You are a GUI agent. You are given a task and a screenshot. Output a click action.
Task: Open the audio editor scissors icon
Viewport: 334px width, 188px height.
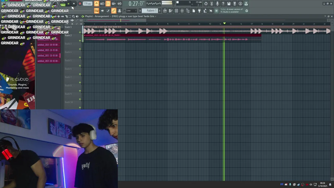(212, 4)
